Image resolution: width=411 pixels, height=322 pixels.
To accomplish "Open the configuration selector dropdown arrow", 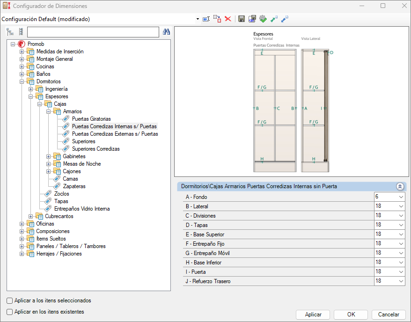I will click(198, 19).
